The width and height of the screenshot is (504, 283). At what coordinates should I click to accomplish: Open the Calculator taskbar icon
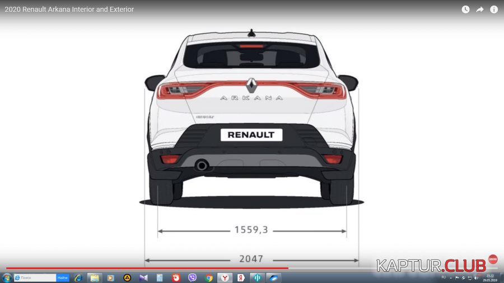[x=160, y=278]
